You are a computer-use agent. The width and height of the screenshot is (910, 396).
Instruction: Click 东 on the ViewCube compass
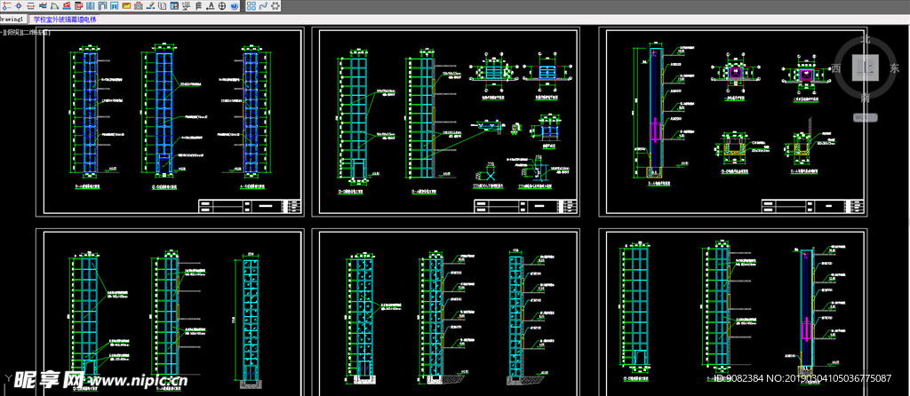click(x=894, y=67)
